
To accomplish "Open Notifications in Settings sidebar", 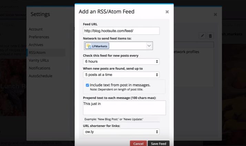I will point(40,68).
